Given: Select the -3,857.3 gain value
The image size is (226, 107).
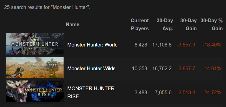Looking at the screenshot, I should pyautogui.click(x=186, y=45).
